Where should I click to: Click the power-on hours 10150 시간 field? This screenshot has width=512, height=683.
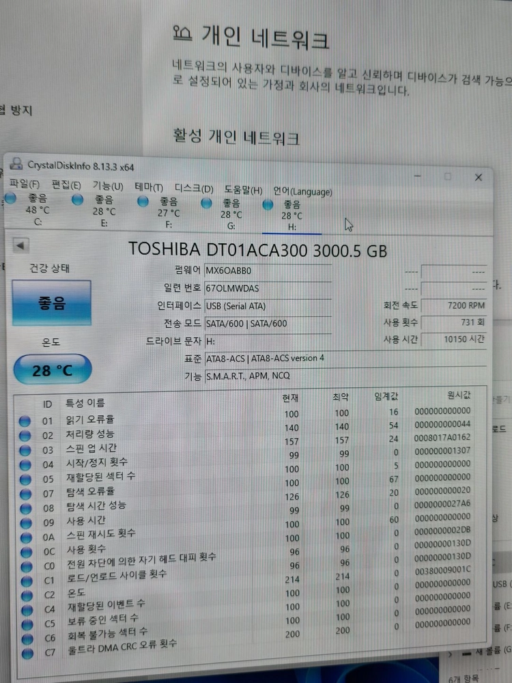coord(453,339)
